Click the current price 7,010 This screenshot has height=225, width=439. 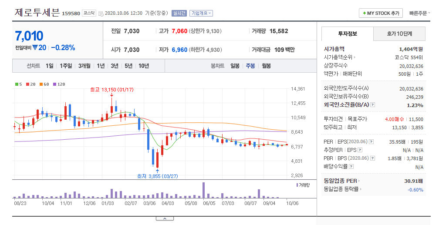point(29,36)
